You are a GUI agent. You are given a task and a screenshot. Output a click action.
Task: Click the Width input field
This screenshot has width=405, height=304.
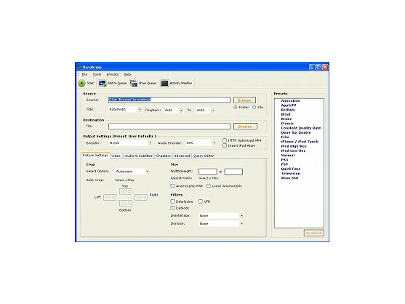point(208,172)
